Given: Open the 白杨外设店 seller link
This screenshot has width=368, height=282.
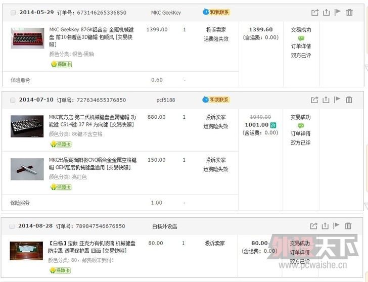Looking at the screenshot, I should coord(164,226).
